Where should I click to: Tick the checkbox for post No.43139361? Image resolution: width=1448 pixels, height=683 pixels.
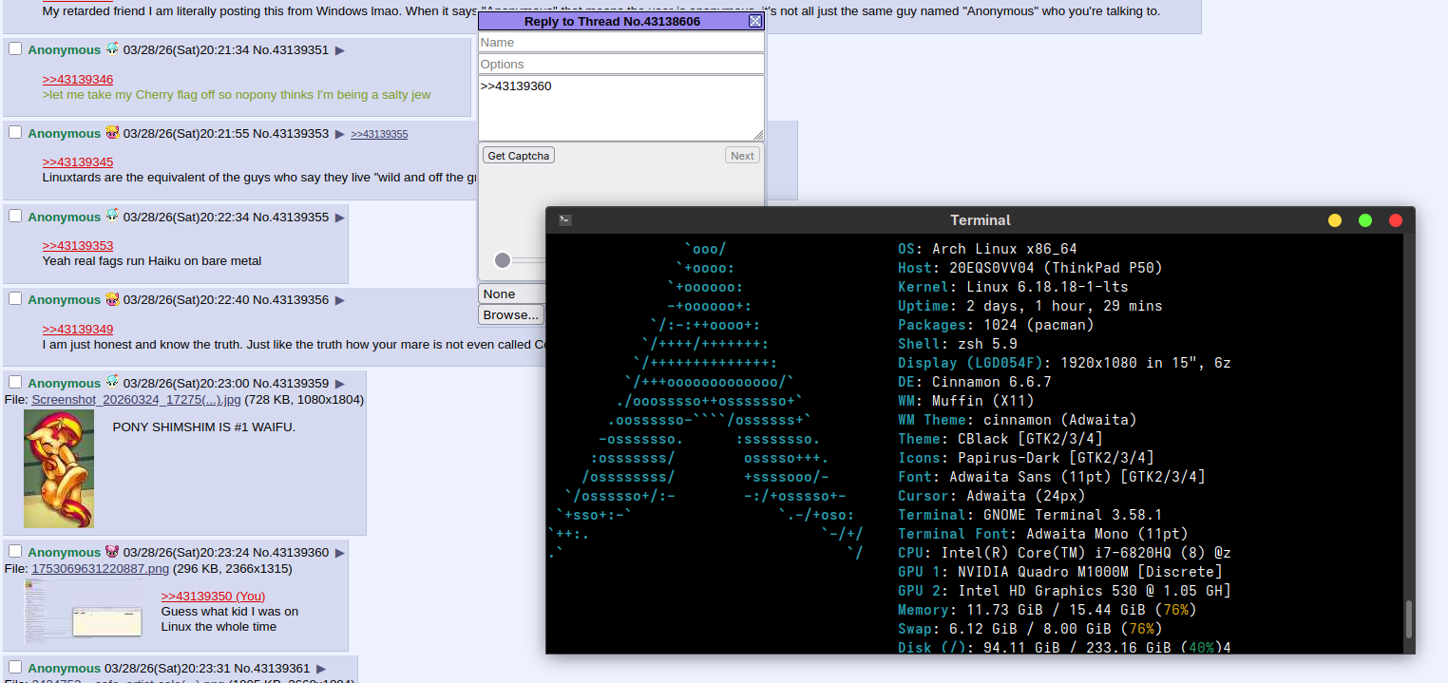click(x=15, y=667)
